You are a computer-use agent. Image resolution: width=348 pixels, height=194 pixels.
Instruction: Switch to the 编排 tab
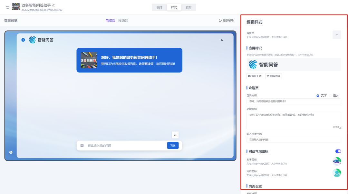(159, 7)
